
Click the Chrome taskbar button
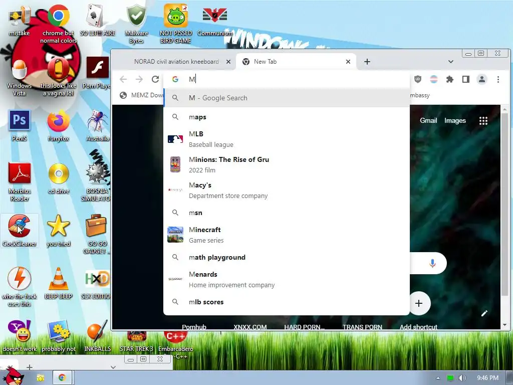point(62,377)
